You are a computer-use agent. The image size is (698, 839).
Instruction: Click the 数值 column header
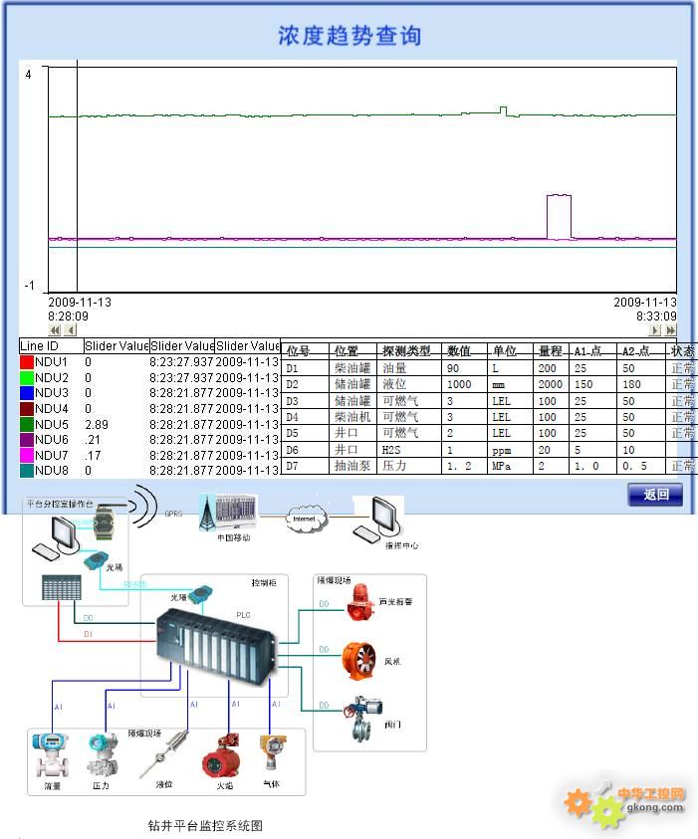[x=459, y=351]
